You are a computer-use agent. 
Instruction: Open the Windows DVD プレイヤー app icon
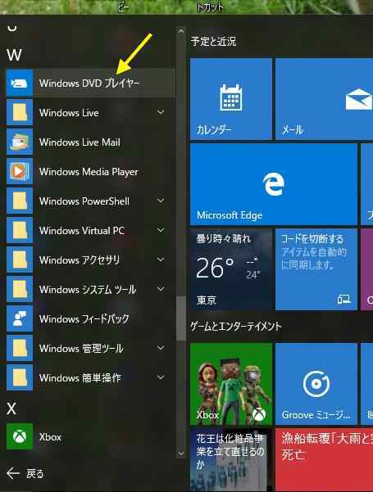(20, 83)
